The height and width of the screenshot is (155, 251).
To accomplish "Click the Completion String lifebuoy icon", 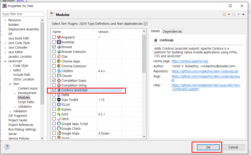I will click(59, 85).
